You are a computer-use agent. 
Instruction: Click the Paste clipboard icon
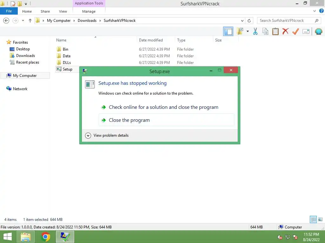[x=275, y=31]
